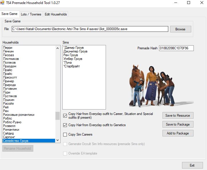Click the Households list scroll down arrow
Image resolution: width=207 pixels, height=170 pixels.
[58, 140]
